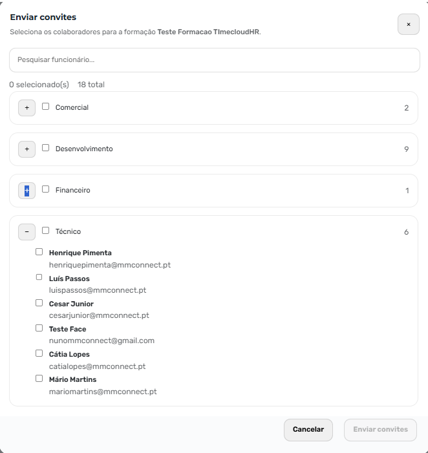Click the Técnico count 6

coord(406,232)
